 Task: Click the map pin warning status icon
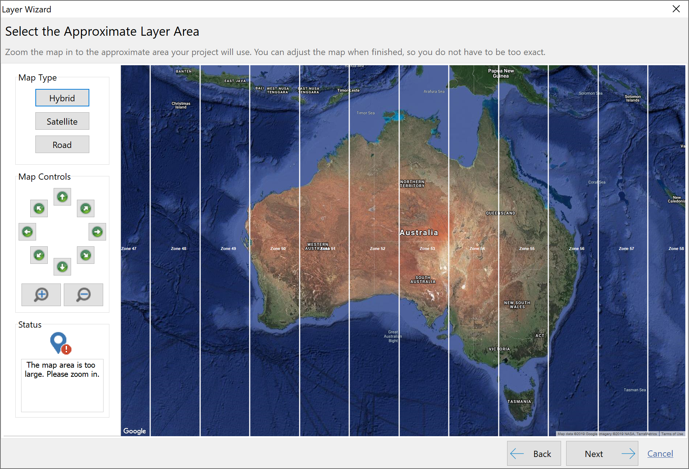(61, 343)
